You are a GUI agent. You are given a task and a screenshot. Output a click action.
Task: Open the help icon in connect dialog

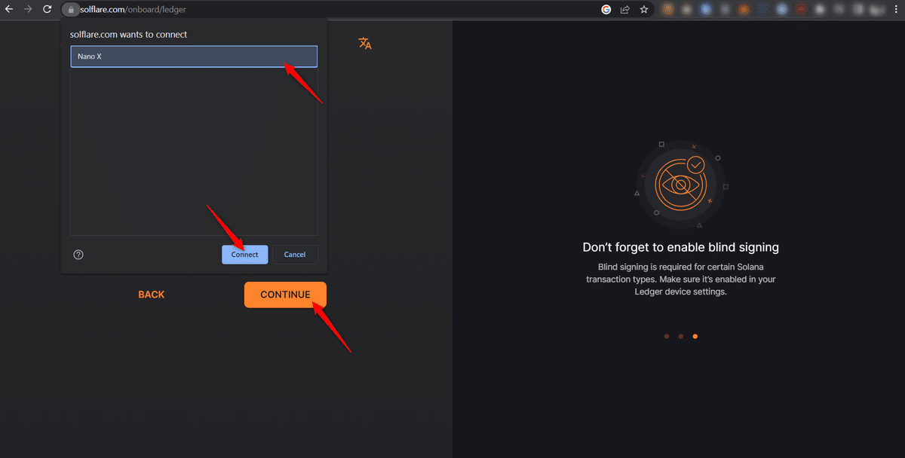coord(78,255)
